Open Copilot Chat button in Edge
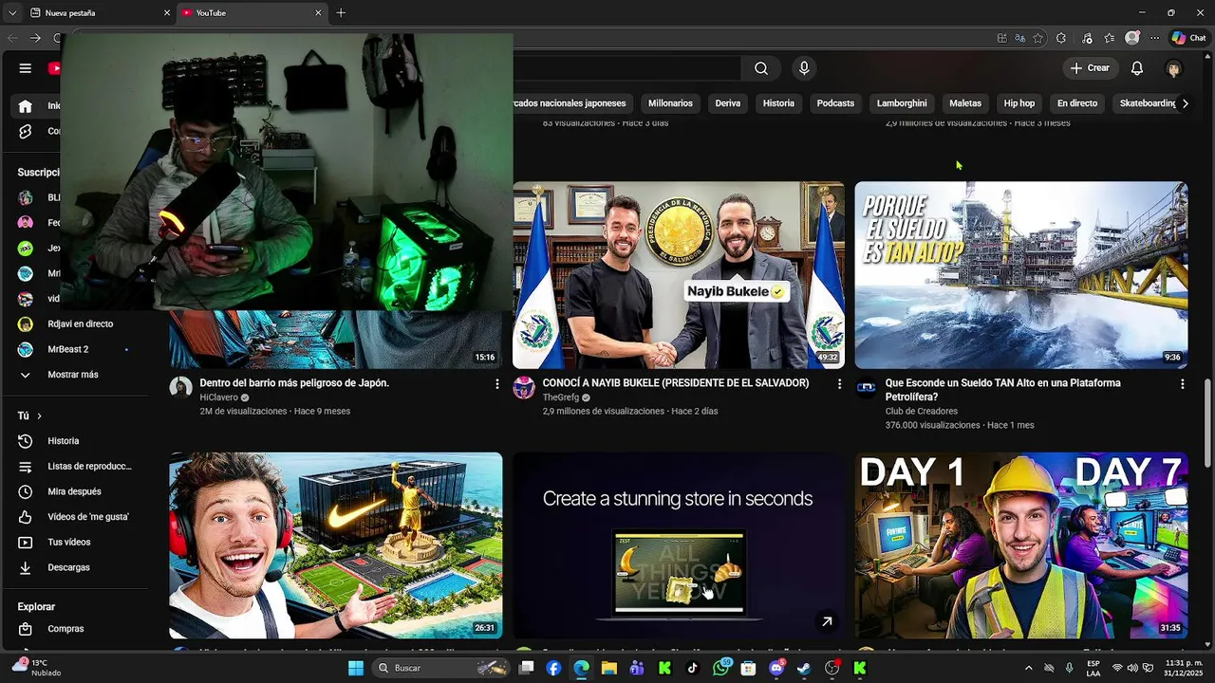This screenshot has width=1215, height=683. pos(1188,38)
